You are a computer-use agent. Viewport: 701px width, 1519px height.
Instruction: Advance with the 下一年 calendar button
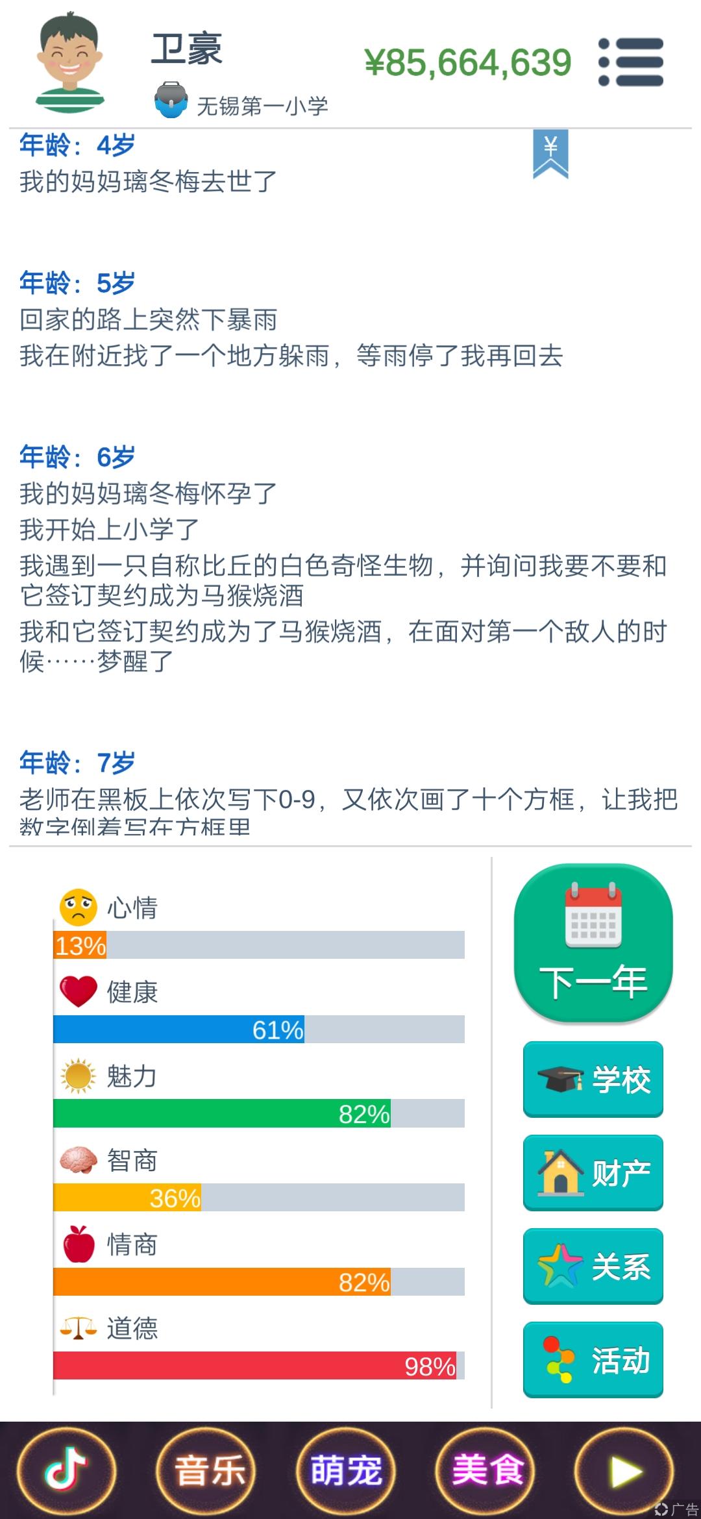click(593, 943)
